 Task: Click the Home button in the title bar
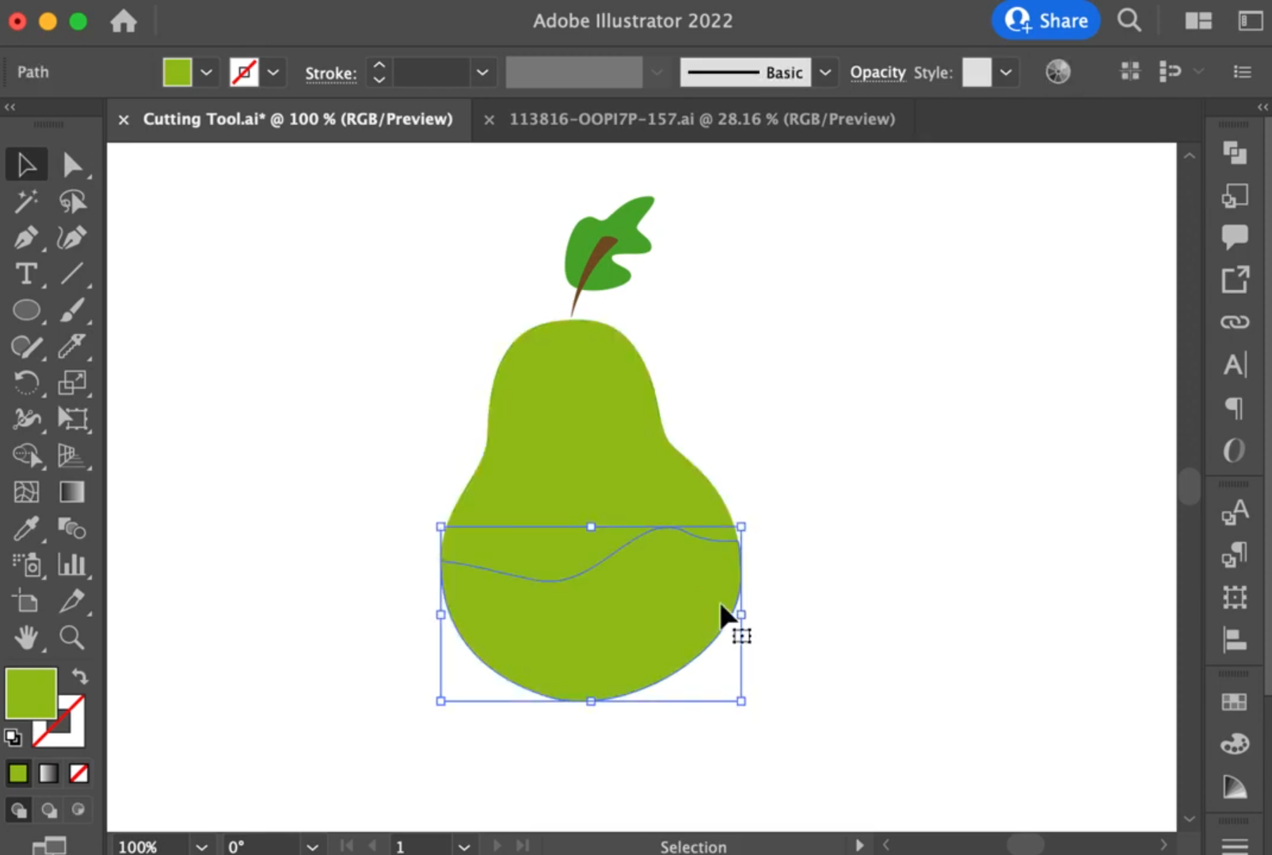[x=123, y=21]
